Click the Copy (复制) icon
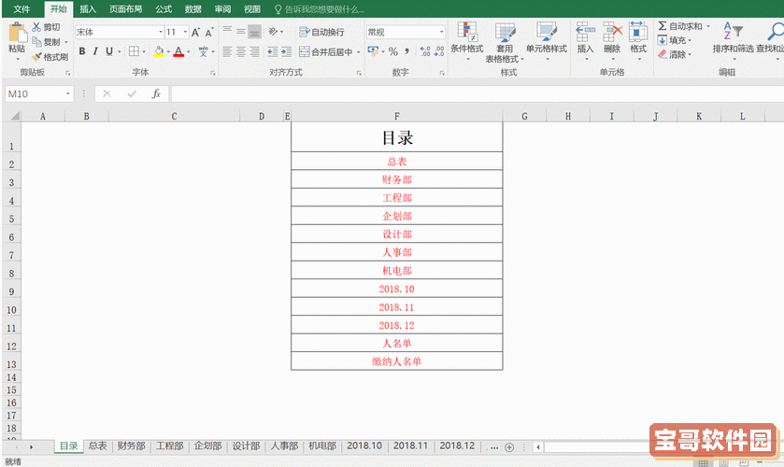Screen dimensions: 784x467 coord(36,41)
